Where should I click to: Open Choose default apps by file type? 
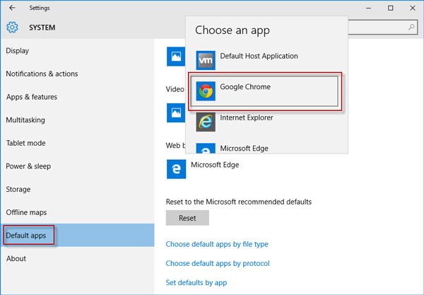tap(217, 244)
